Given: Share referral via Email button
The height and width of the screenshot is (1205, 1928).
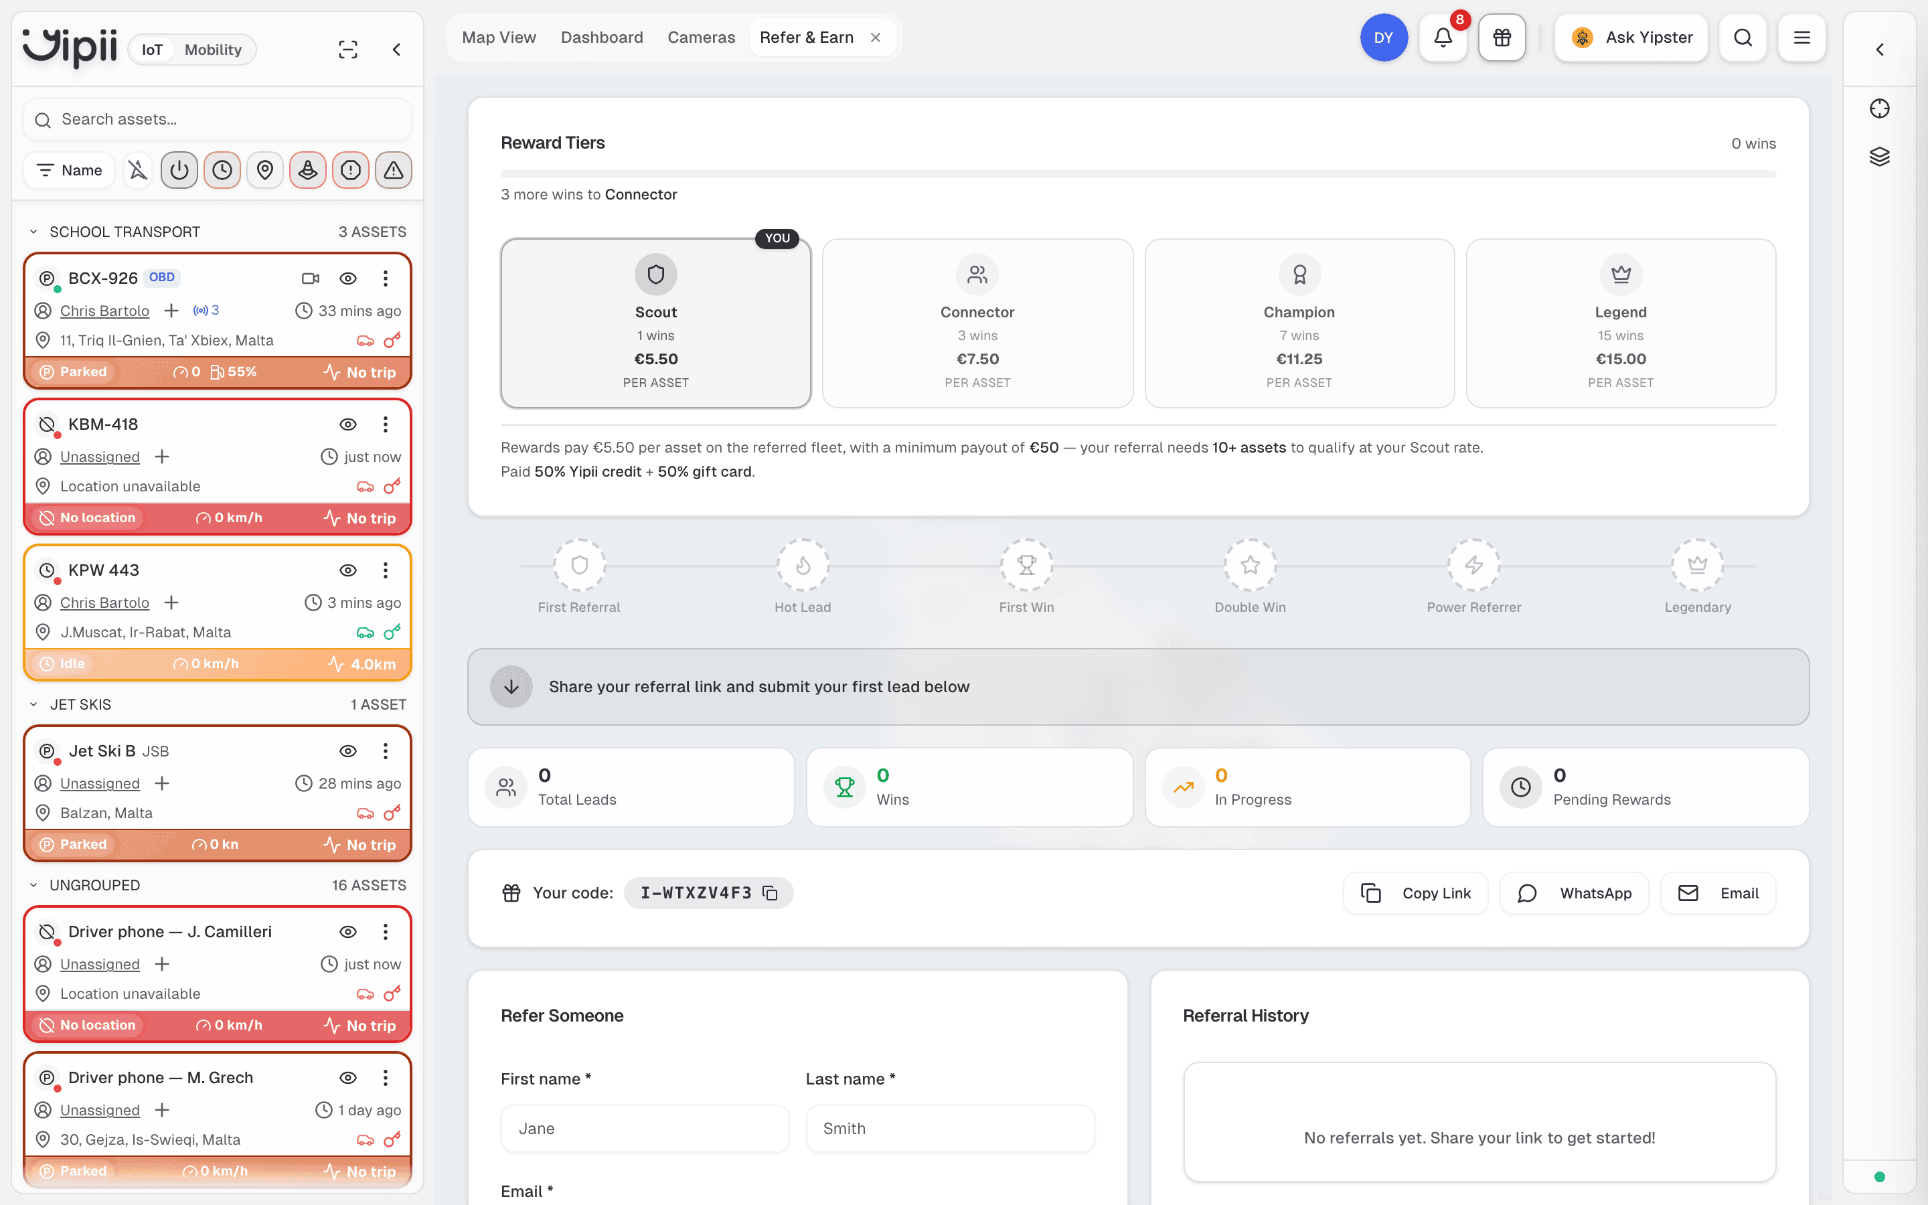Looking at the screenshot, I should click(x=1718, y=894).
